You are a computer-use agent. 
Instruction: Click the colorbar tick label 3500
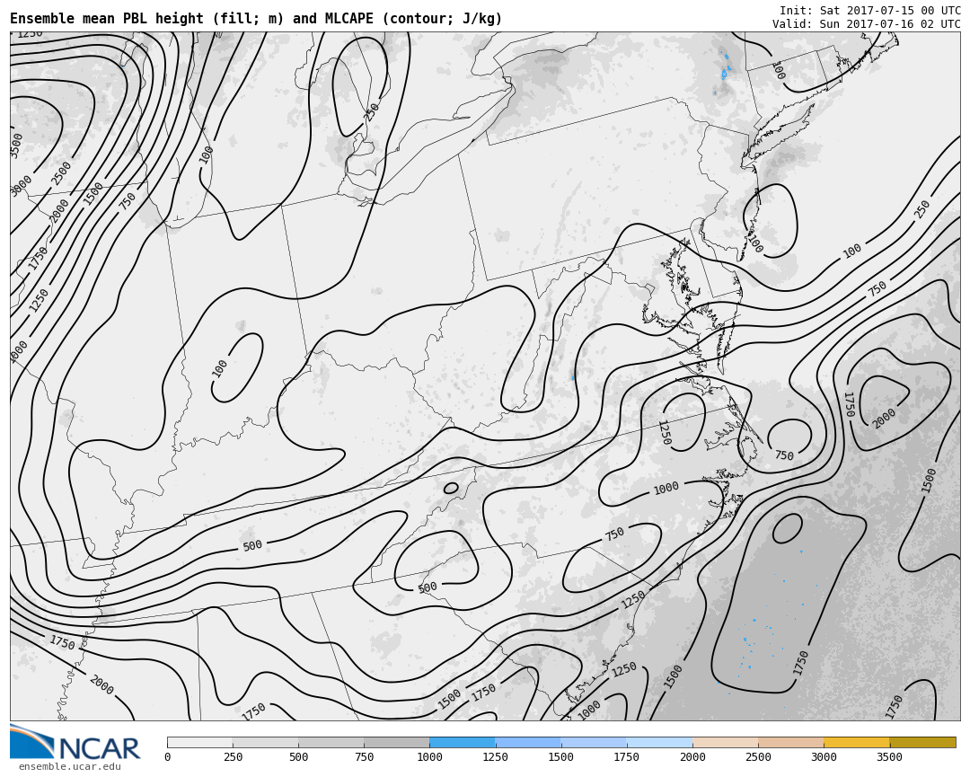(889, 756)
